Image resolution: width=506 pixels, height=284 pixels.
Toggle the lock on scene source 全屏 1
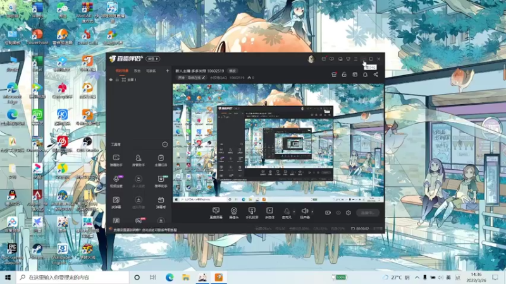pos(117,80)
